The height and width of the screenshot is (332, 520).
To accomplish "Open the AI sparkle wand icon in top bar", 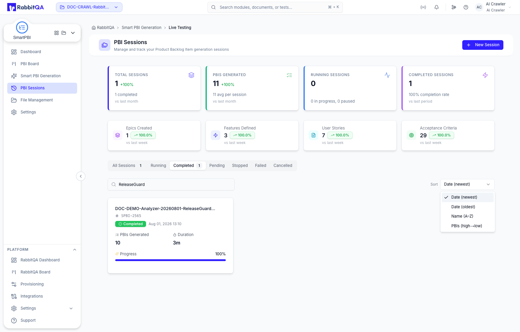I will (454, 7).
